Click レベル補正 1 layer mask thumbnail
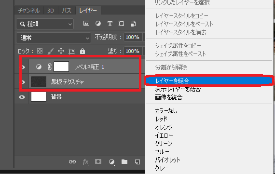Viewport: 275px width, 174px height. pyautogui.click(x=61, y=67)
